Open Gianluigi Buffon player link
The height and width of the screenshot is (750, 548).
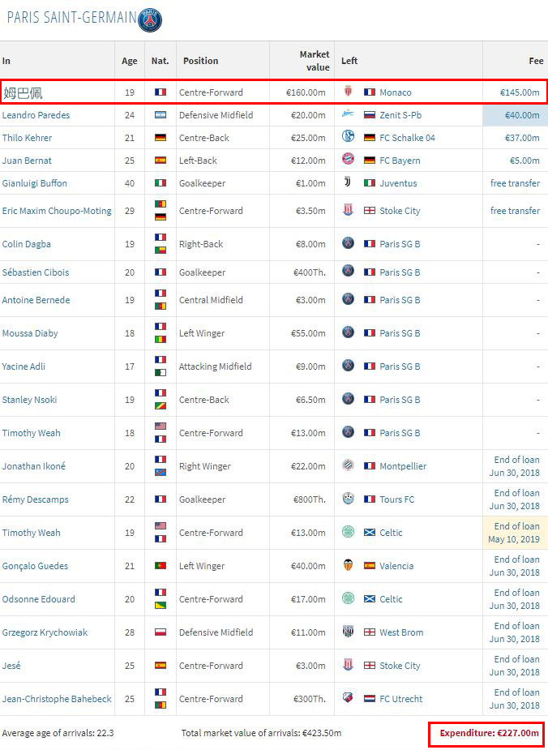[35, 183]
